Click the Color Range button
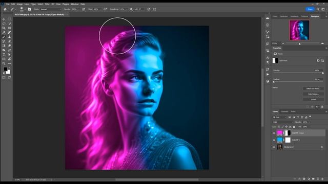This screenshot has width=328, height=184. click(x=313, y=94)
